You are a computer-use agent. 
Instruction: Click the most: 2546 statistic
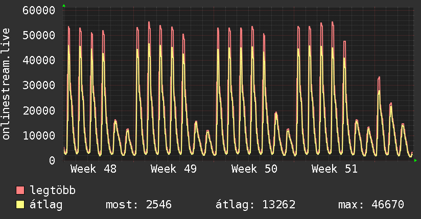[x=138, y=205]
